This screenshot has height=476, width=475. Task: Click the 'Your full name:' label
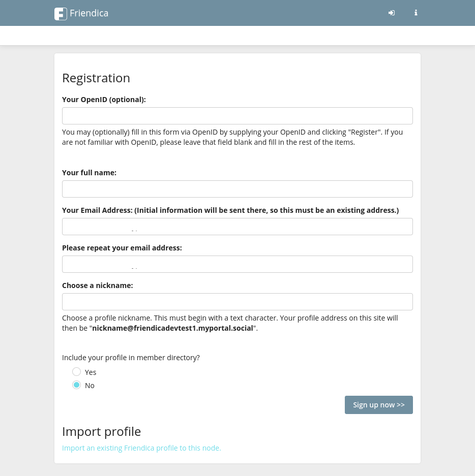pos(89,173)
